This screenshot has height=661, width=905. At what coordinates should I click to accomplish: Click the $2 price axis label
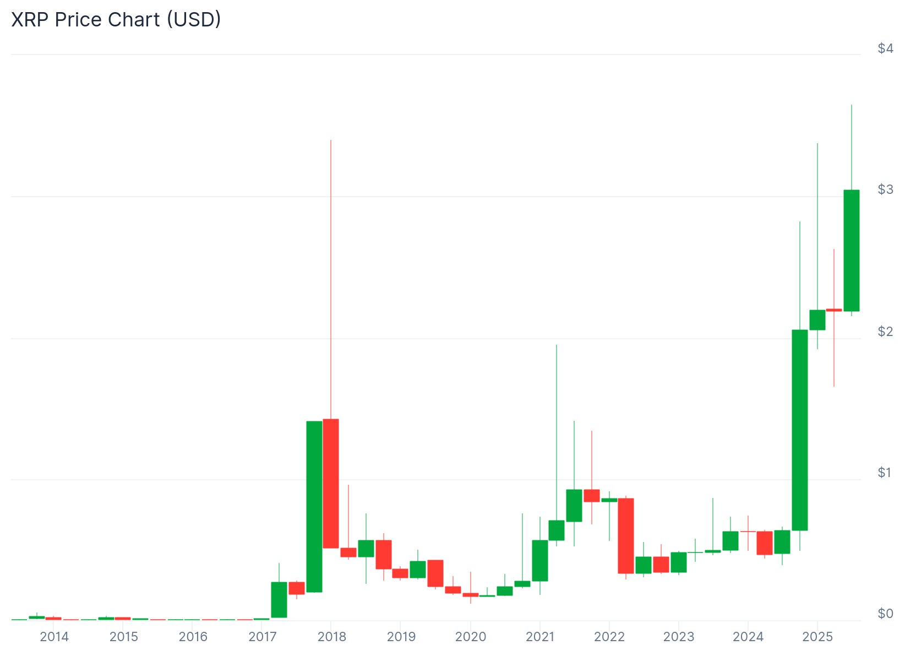[885, 331]
